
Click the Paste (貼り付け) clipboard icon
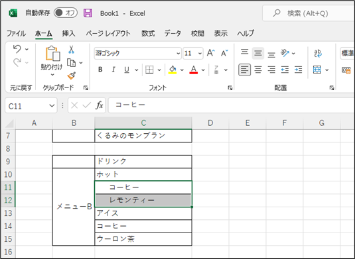(52, 54)
